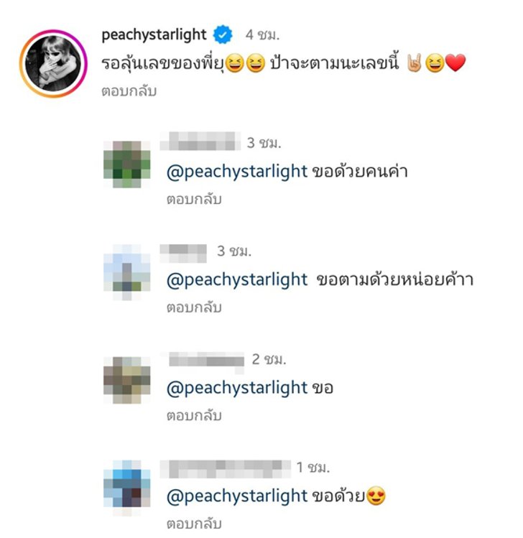Click @peachystarlight mention in heart-eyes emoji reply
The width and height of the screenshot is (523, 538).
(237, 496)
